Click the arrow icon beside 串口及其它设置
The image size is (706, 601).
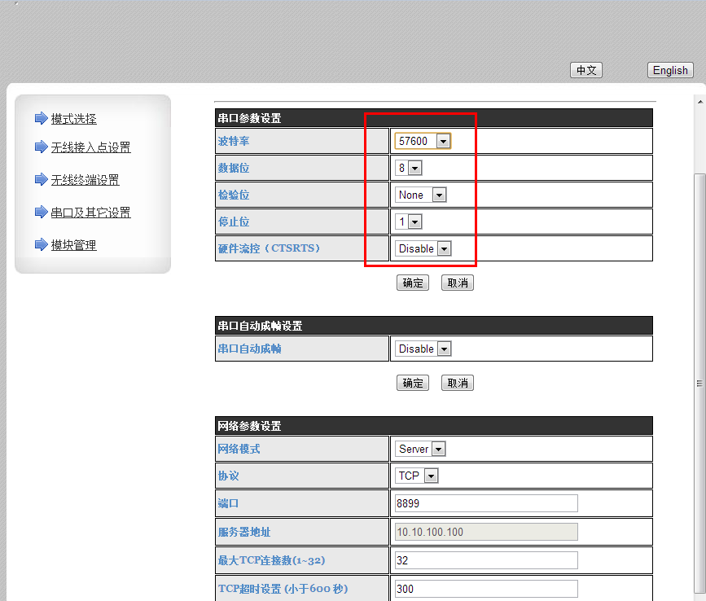(x=42, y=213)
